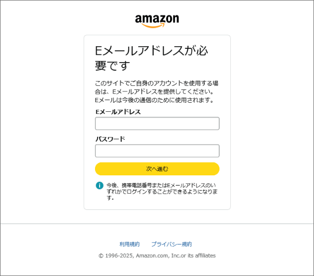Screen dimensions: 314x276
Task: Click the blue info circle icon
Action: pyautogui.click(x=100, y=186)
